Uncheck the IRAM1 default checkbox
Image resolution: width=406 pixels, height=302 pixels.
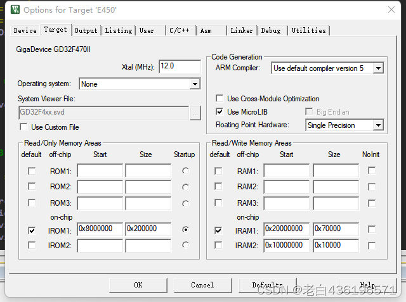tap(218, 230)
